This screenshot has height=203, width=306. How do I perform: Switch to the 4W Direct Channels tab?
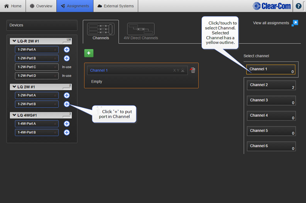click(x=140, y=31)
